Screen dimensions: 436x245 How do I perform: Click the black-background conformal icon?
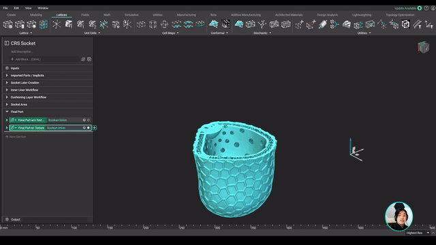point(225,24)
